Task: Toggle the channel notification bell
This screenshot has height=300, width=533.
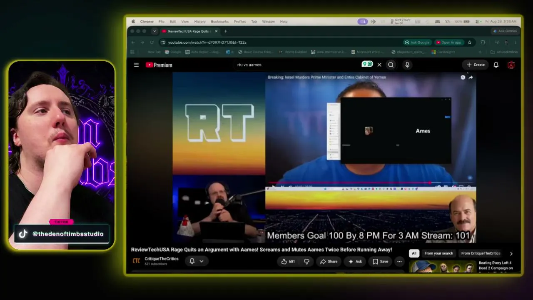Action: coord(192,261)
